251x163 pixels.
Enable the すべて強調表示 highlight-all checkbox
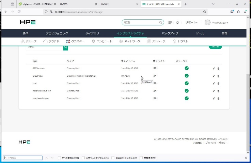(60, 158)
